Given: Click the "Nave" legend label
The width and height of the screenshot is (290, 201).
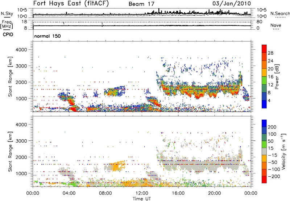Looking at the screenshot, I should 276,25.
